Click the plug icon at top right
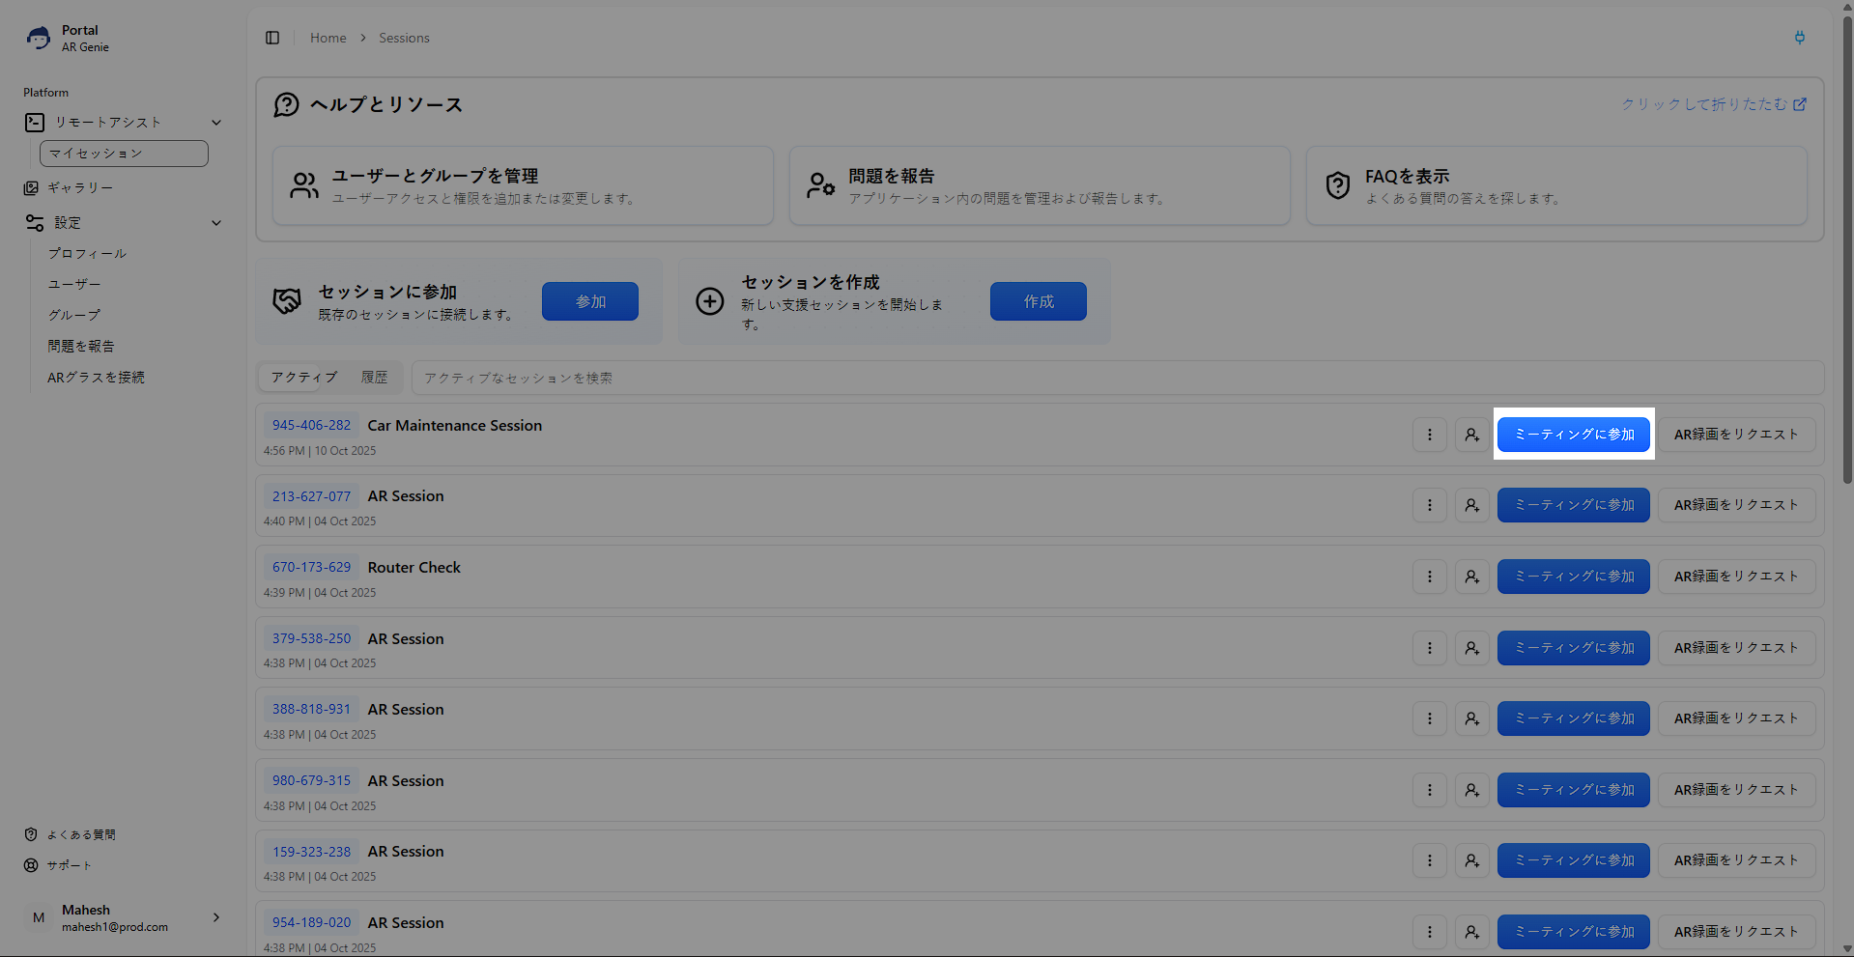1854x957 pixels. tap(1799, 38)
